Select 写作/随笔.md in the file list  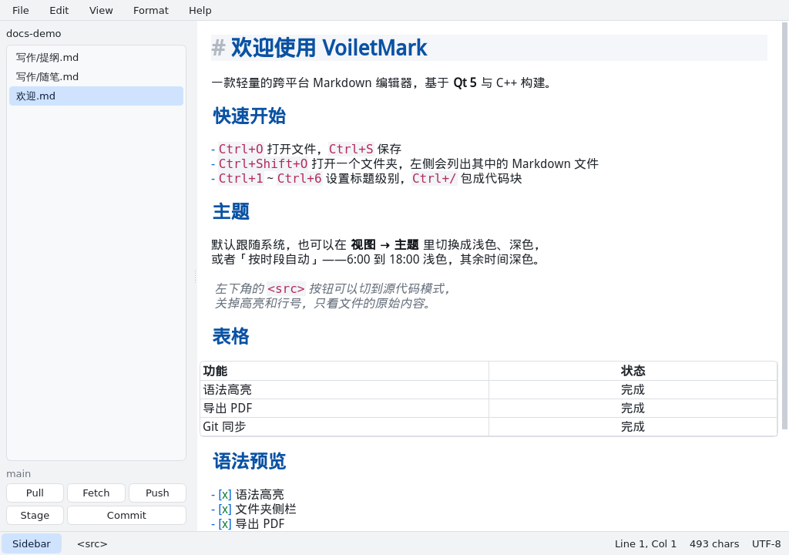[96, 76]
